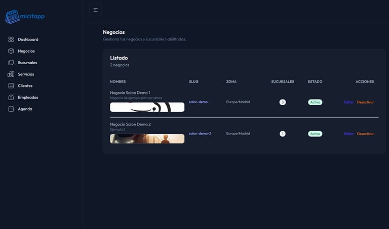
Task: Click the ESTADO column header
Action: (315, 81)
